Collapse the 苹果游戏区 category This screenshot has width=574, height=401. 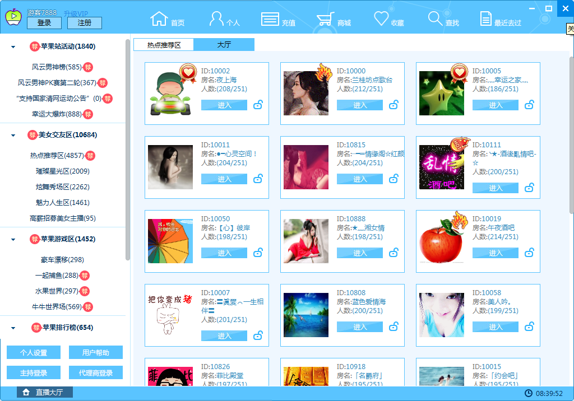click(x=12, y=239)
